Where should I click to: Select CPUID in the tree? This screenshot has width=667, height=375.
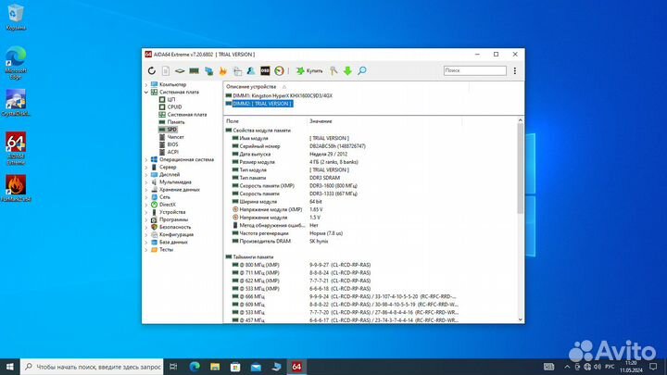[174, 107]
